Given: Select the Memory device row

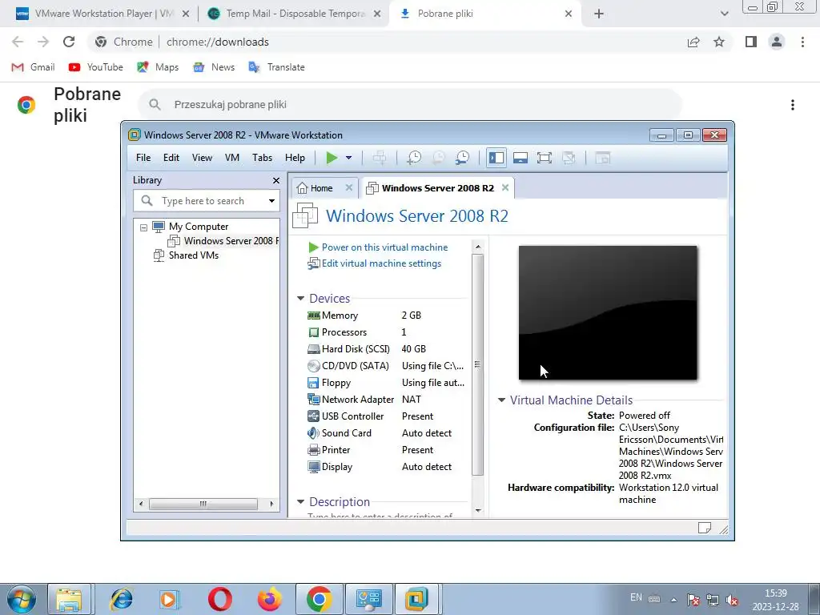Looking at the screenshot, I should [386, 316].
